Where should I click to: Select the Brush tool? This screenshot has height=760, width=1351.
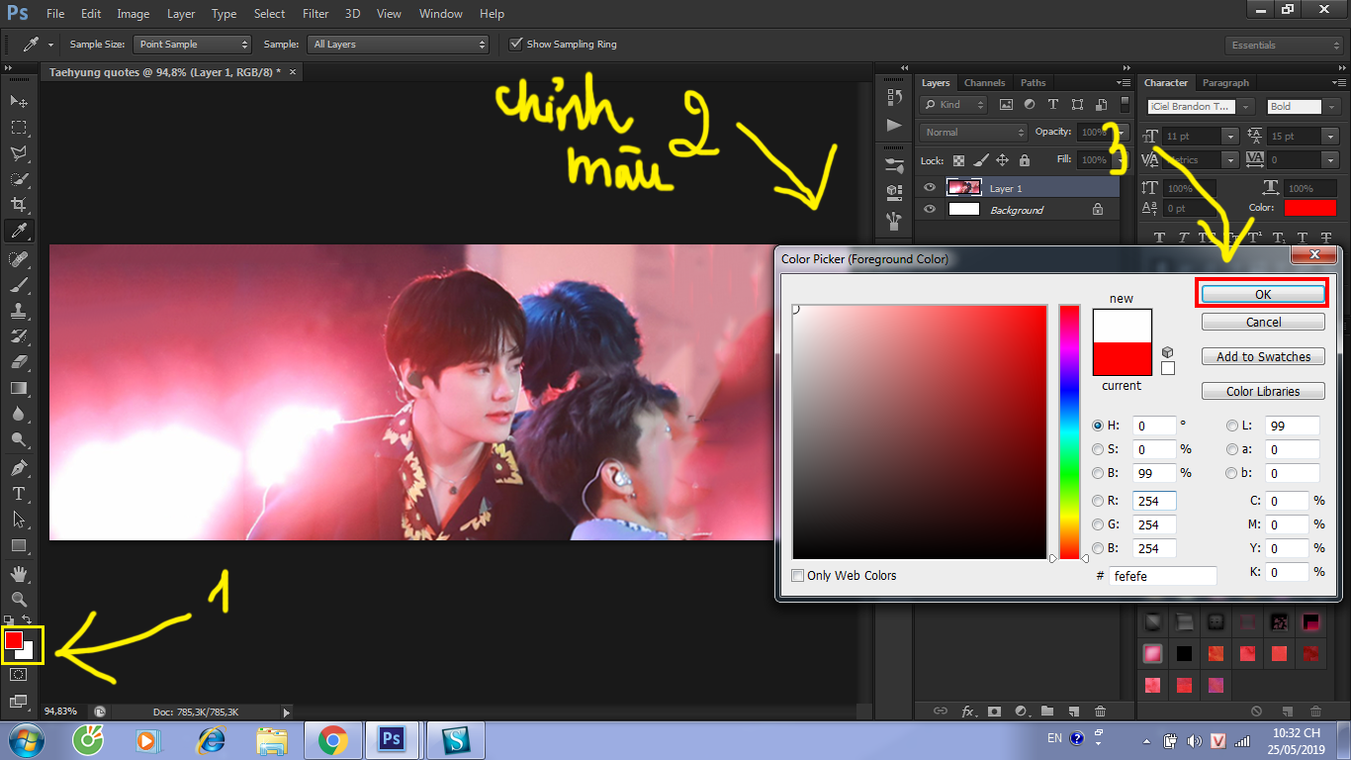click(x=18, y=285)
